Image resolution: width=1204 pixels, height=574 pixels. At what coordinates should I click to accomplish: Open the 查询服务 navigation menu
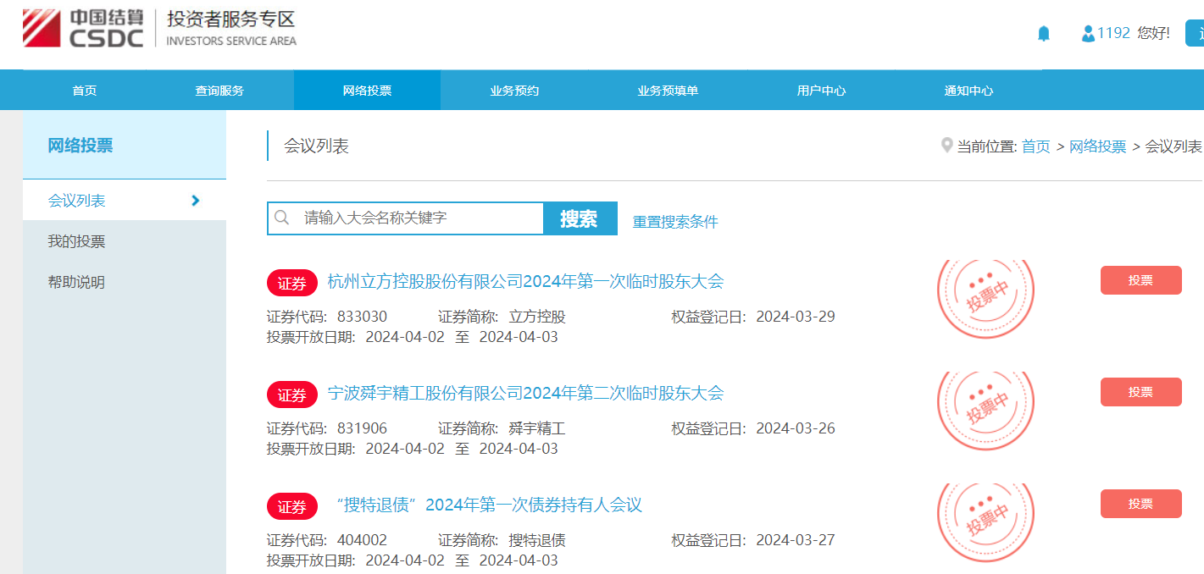pyautogui.click(x=219, y=91)
